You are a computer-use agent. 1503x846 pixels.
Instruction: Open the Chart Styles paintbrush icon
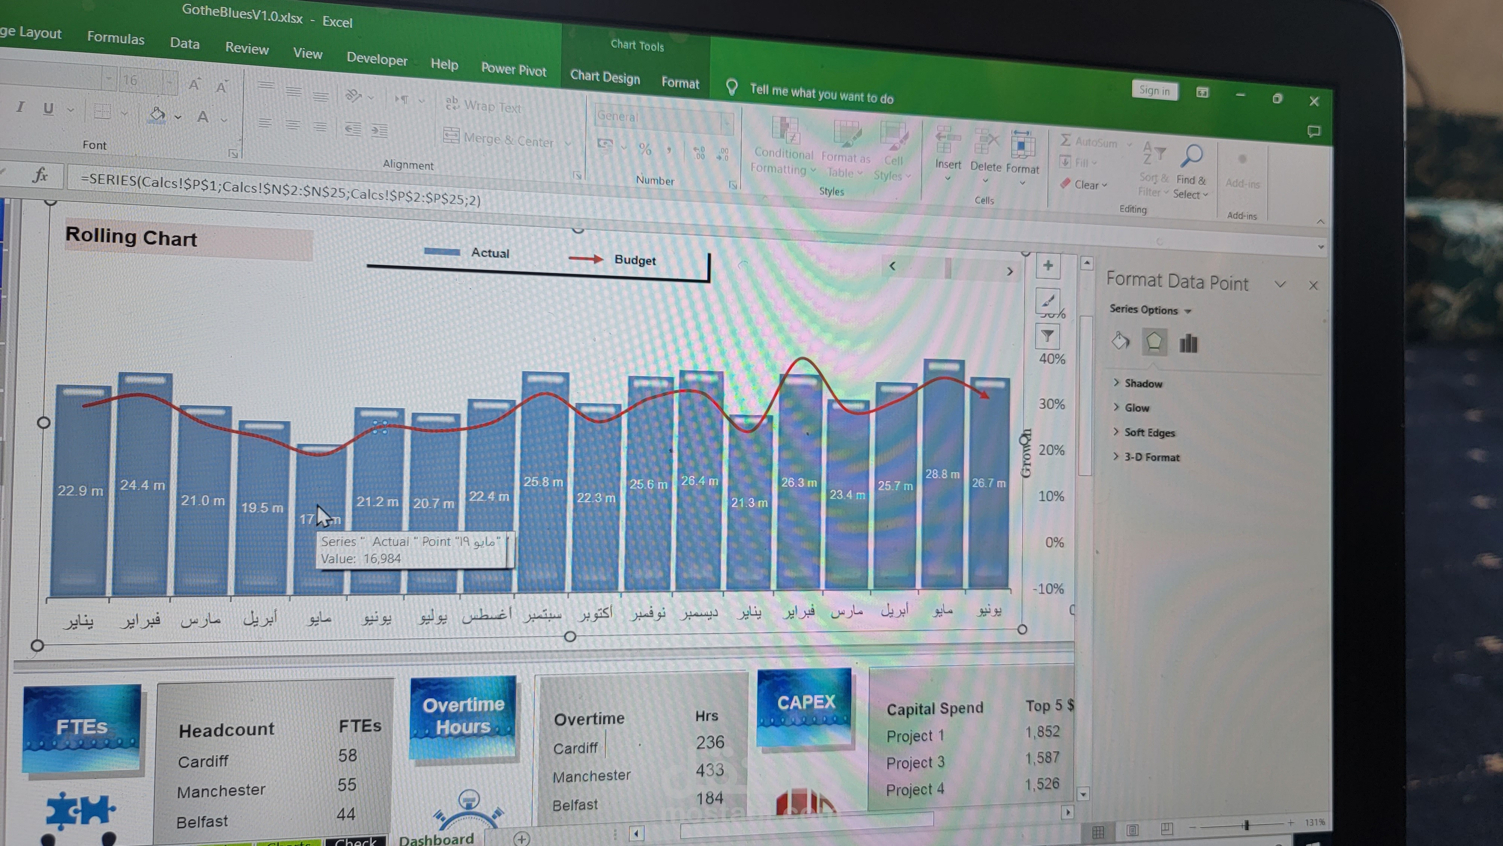[1048, 301]
